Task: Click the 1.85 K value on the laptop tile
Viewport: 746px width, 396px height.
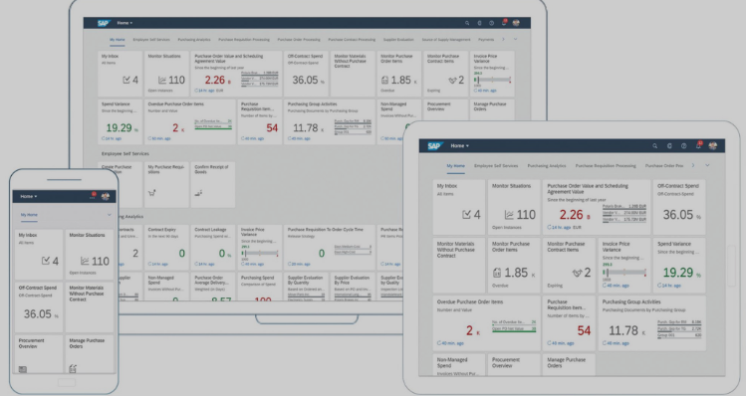Action: point(403,80)
